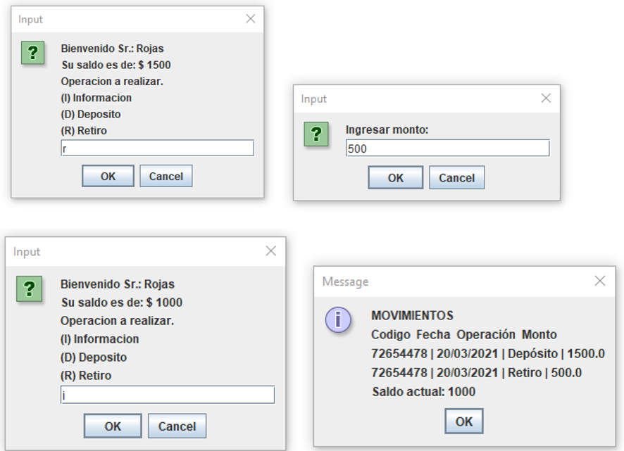Click the question mark icon in the $1500 saldo dialog
Screen dimensions: 624x451
(32, 53)
